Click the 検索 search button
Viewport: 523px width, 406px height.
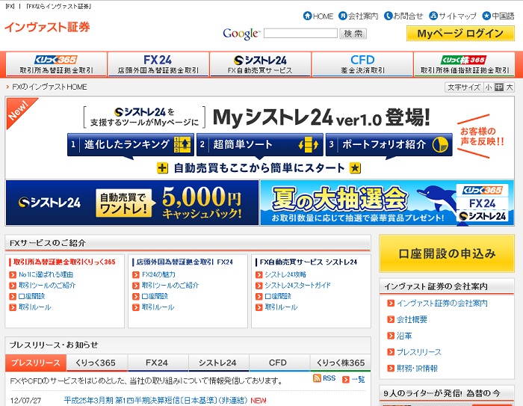point(353,34)
